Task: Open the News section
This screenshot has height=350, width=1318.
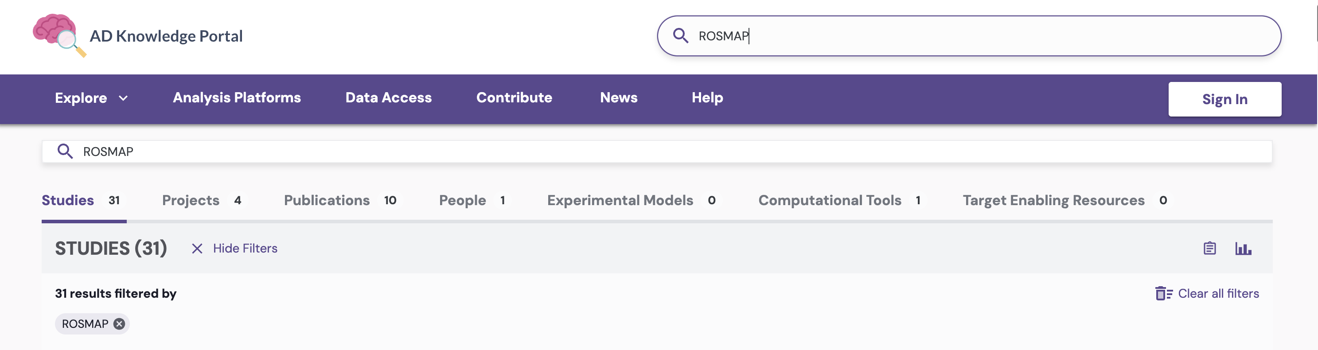Action: (619, 97)
